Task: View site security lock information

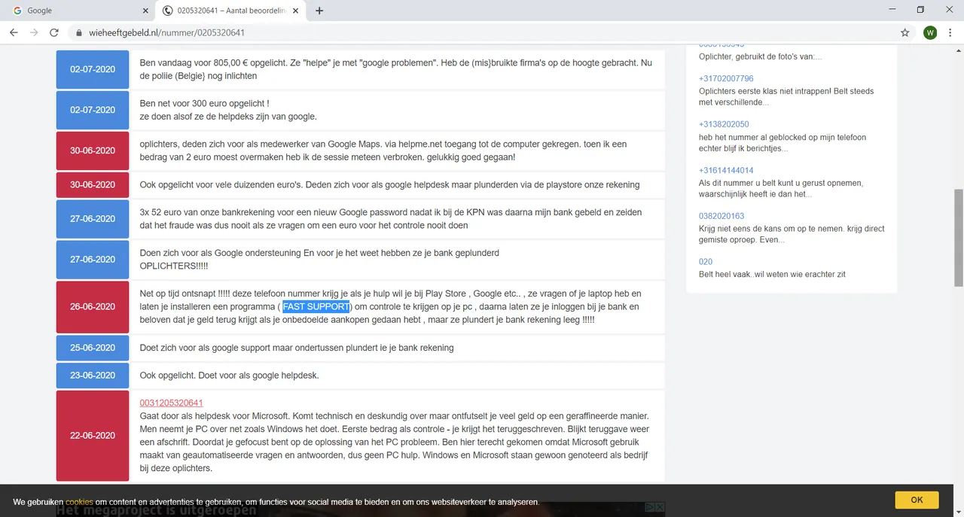Action: pos(78,33)
